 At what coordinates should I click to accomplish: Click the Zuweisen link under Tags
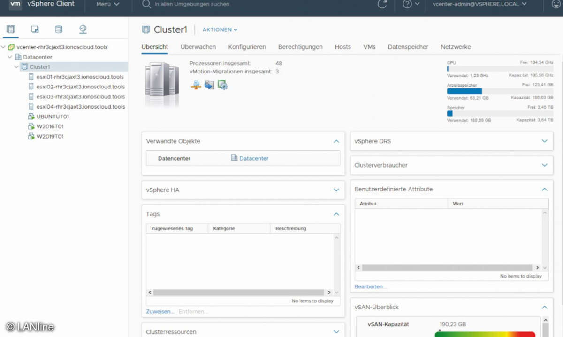(x=160, y=311)
